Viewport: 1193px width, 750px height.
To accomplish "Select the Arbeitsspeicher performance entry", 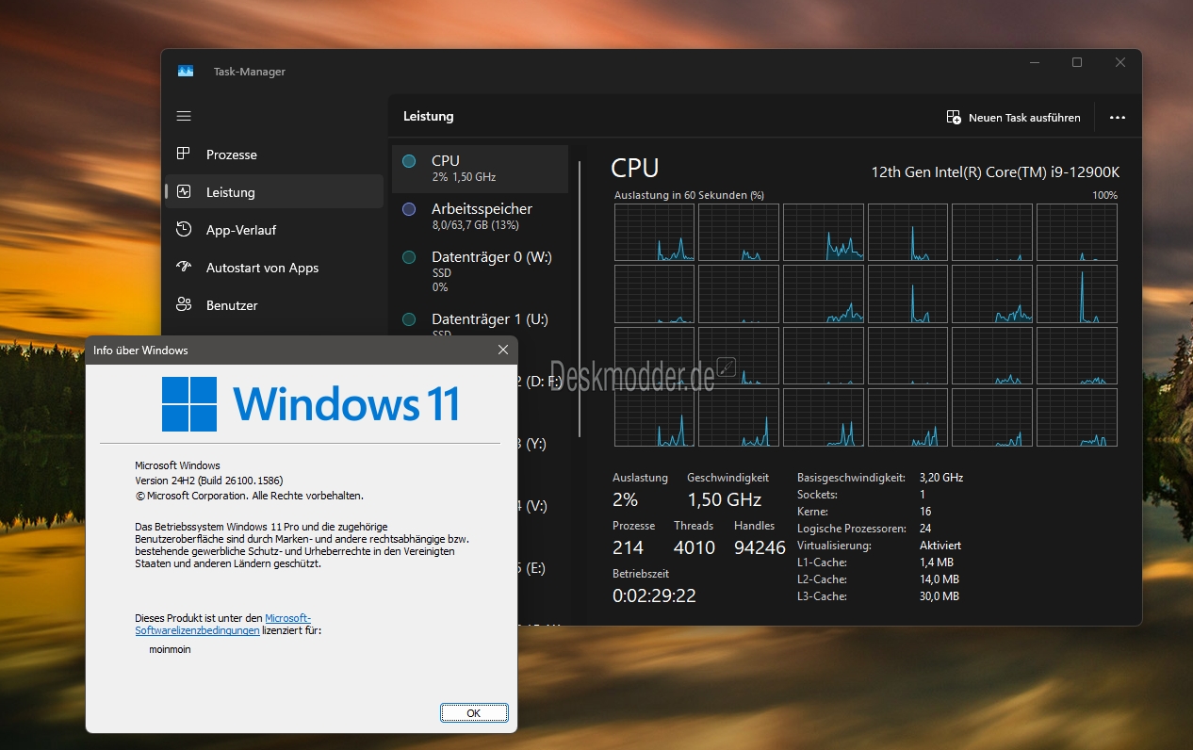I will [481, 217].
